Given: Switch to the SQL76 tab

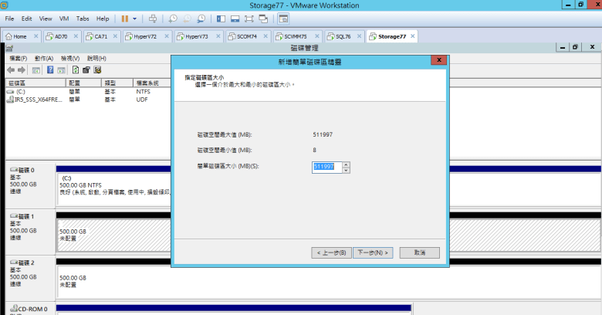Looking at the screenshot, I should click(x=340, y=36).
